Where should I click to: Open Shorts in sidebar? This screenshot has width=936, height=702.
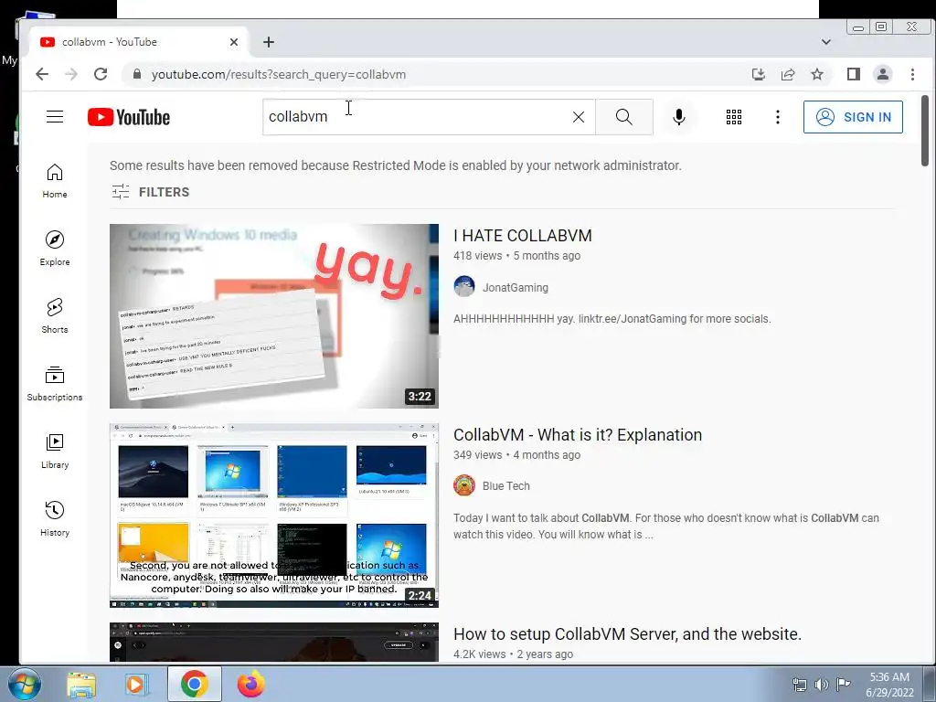pyautogui.click(x=54, y=315)
